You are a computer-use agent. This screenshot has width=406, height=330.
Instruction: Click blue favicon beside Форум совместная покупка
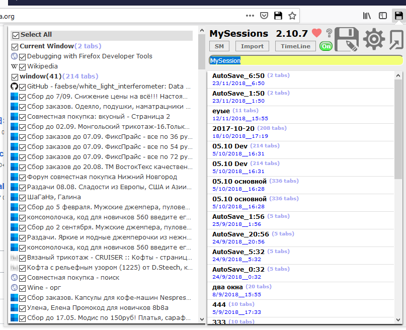point(15,177)
